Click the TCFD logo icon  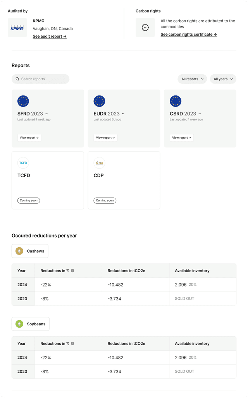[23, 163]
